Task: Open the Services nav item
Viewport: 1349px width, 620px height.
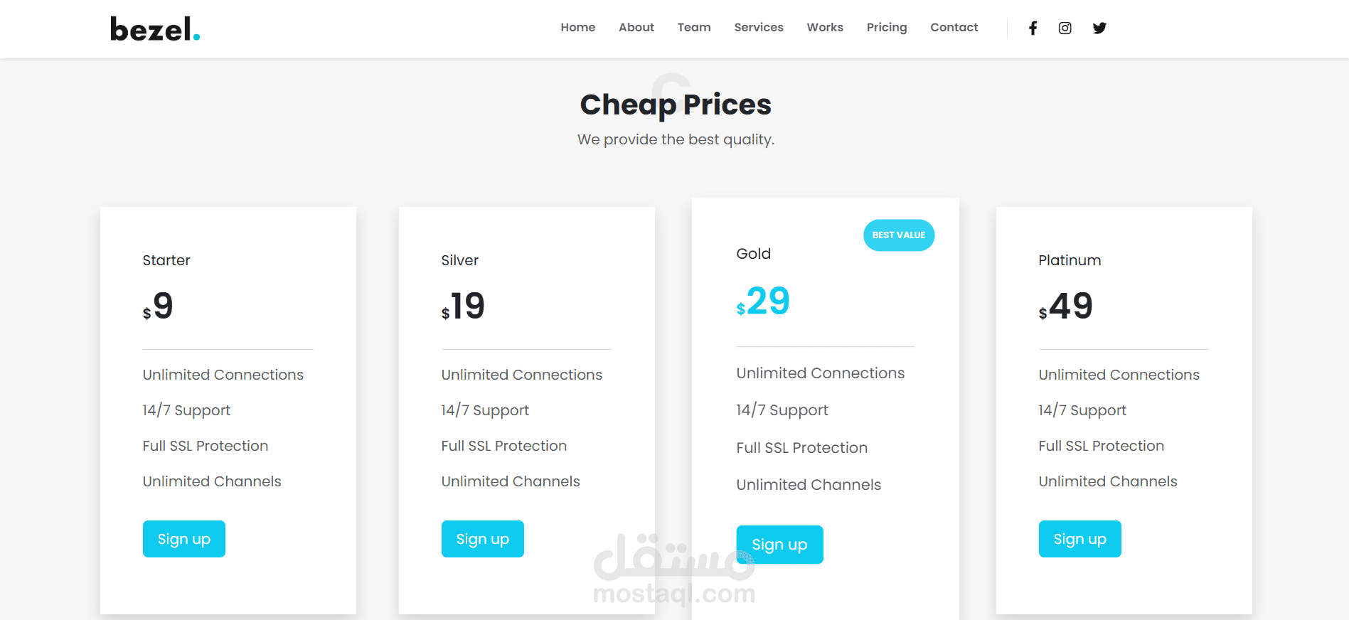Action: tap(759, 27)
